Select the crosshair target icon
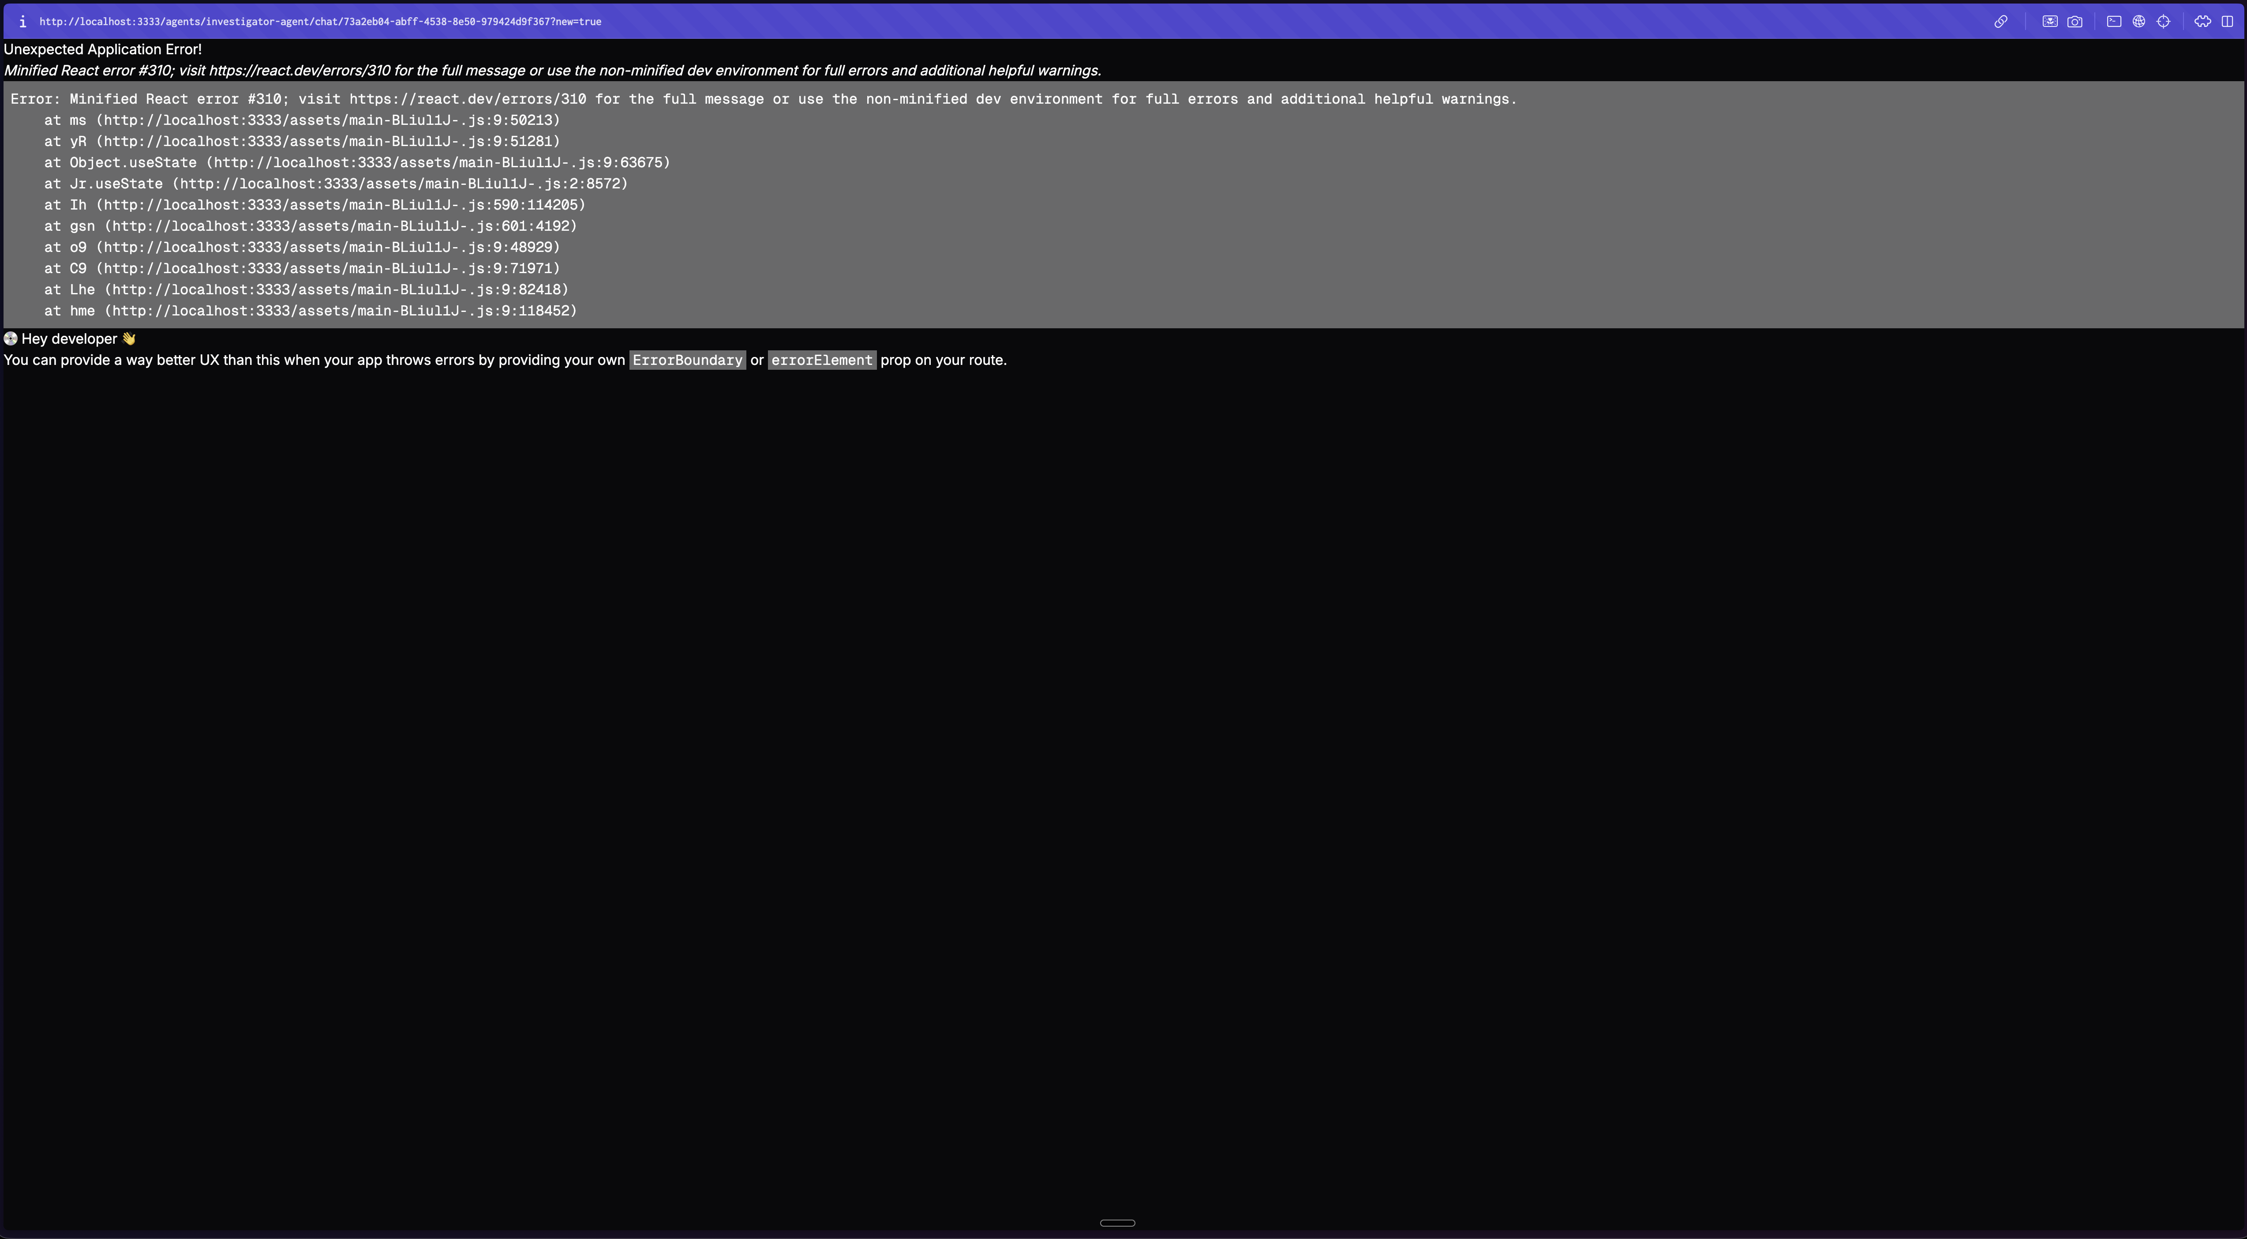The image size is (2247, 1239). click(x=2164, y=22)
